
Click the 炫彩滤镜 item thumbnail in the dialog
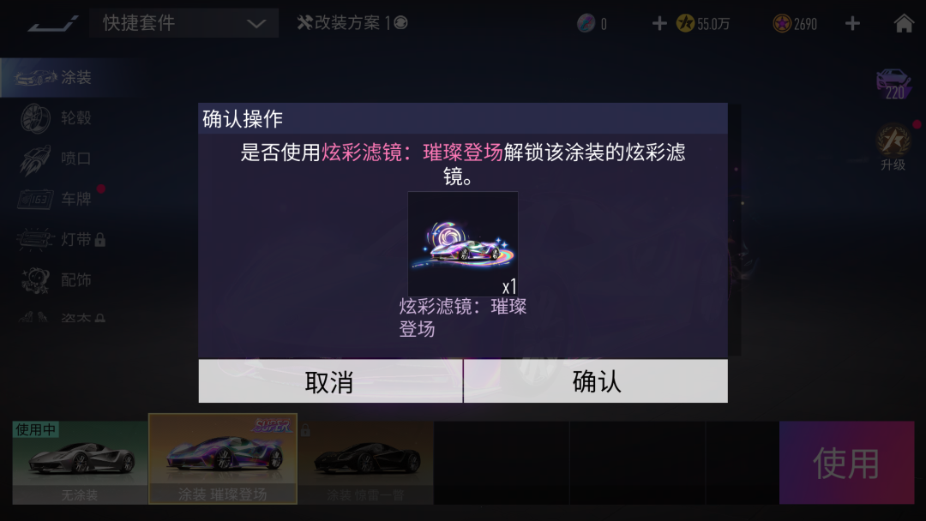coord(463,243)
